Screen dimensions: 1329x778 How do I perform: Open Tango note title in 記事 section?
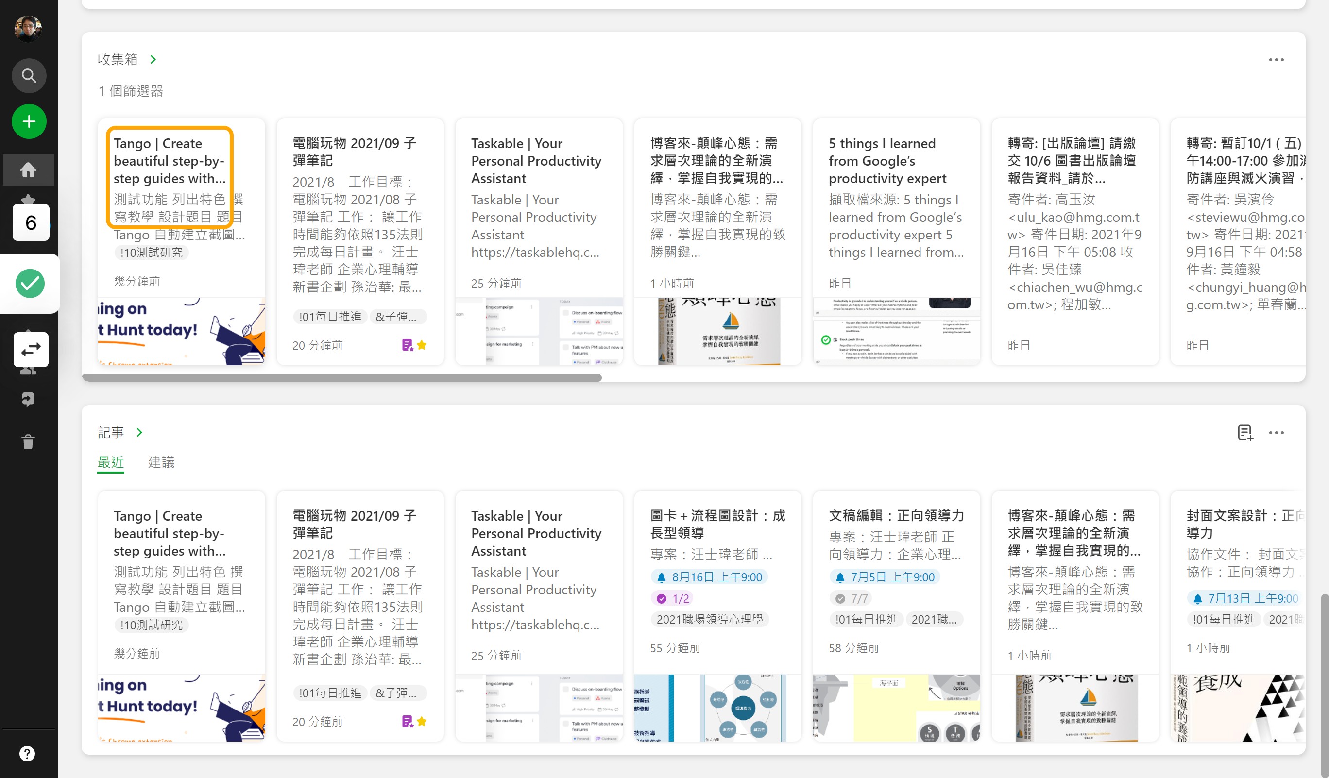[x=170, y=533]
